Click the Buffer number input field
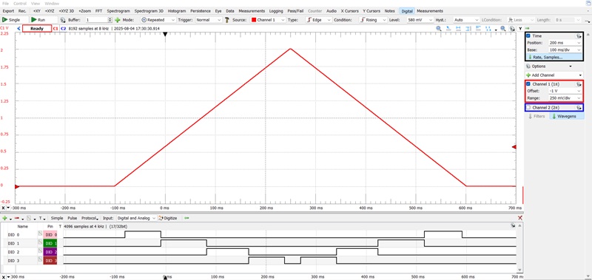592x280 pixels. [x=96, y=20]
